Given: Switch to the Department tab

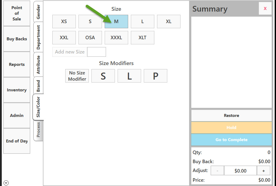Looking at the screenshot, I should pos(38,37).
